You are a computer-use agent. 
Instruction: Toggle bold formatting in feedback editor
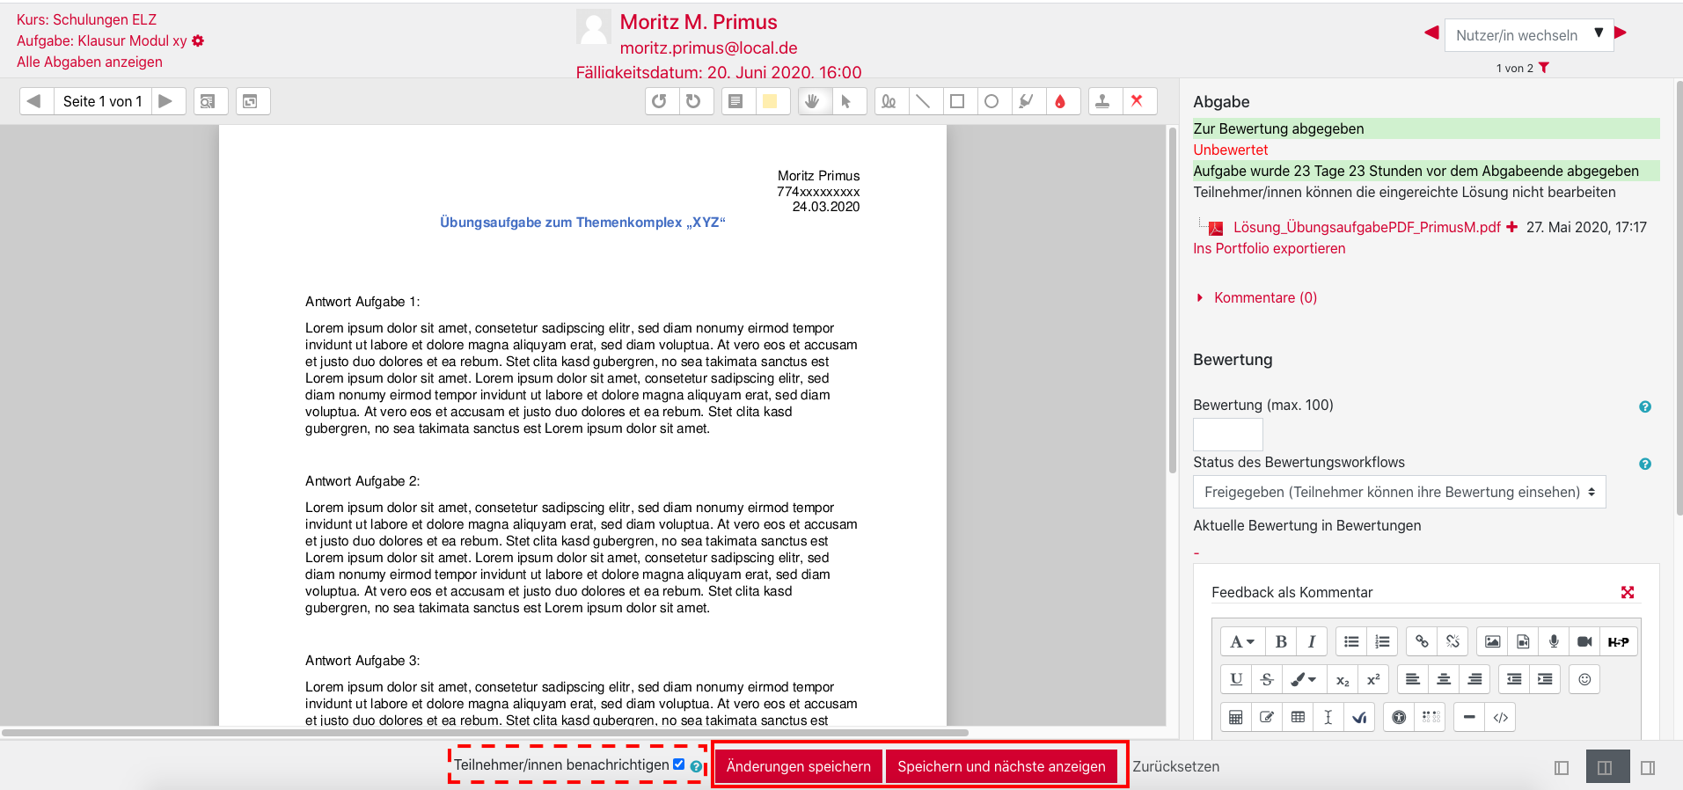point(1281,641)
